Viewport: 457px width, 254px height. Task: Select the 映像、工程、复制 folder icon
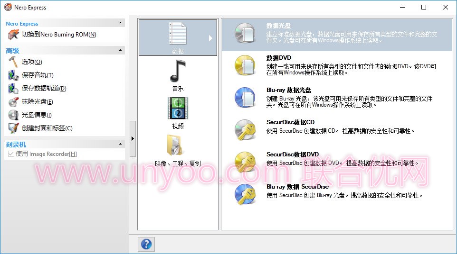click(175, 145)
